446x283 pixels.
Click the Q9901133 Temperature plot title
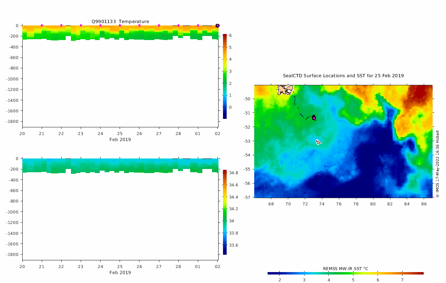[120, 21]
